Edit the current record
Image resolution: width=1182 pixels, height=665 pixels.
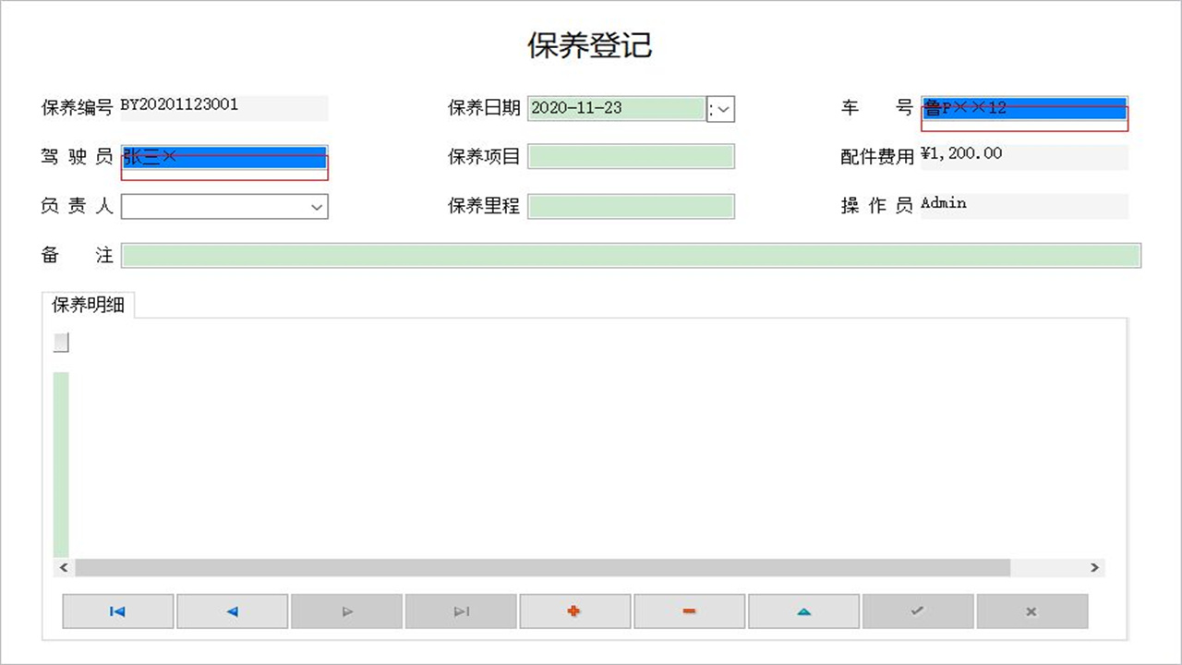coord(803,611)
